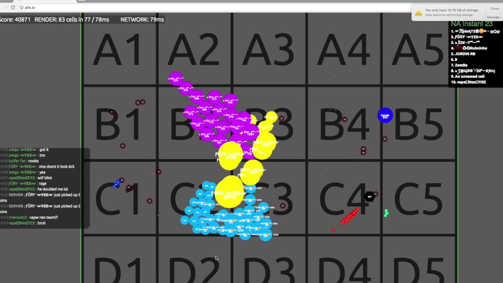This screenshot has height=283, width=503.
Task: Select leaderboard rank 2 FURY YEE
Action: (x=467, y=37)
